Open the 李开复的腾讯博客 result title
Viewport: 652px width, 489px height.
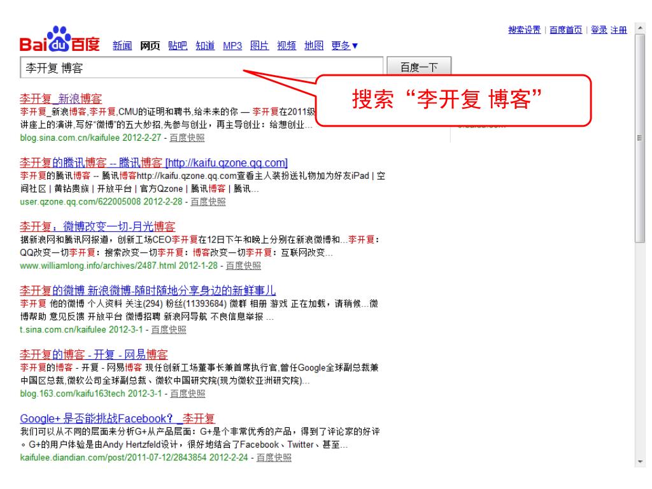(x=153, y=162)
